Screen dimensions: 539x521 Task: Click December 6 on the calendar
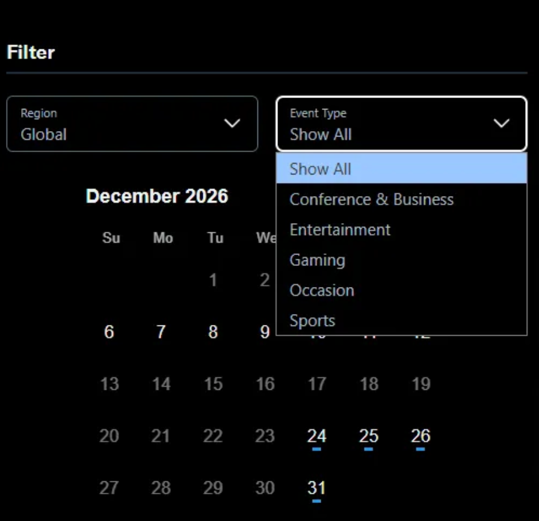point(109,332)
